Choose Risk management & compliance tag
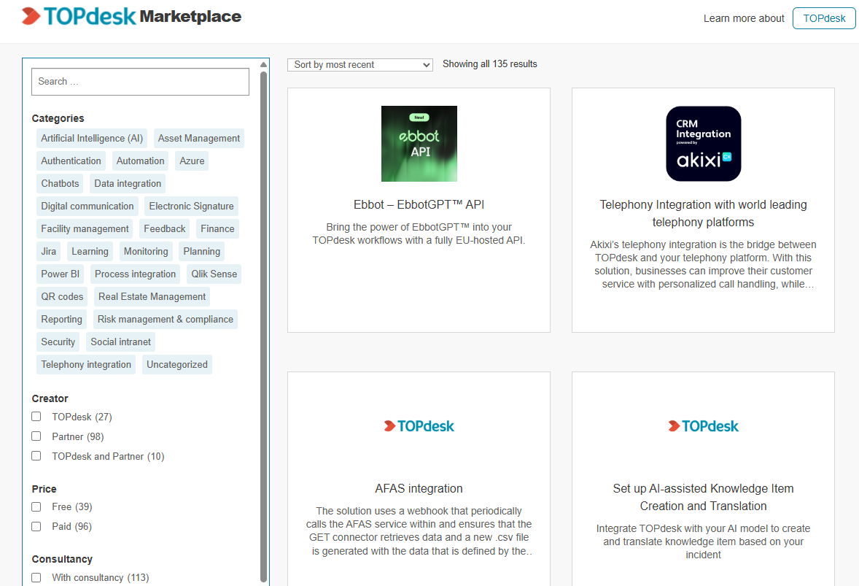This screenshot has width=859, height=586. (x=166, y=319)
